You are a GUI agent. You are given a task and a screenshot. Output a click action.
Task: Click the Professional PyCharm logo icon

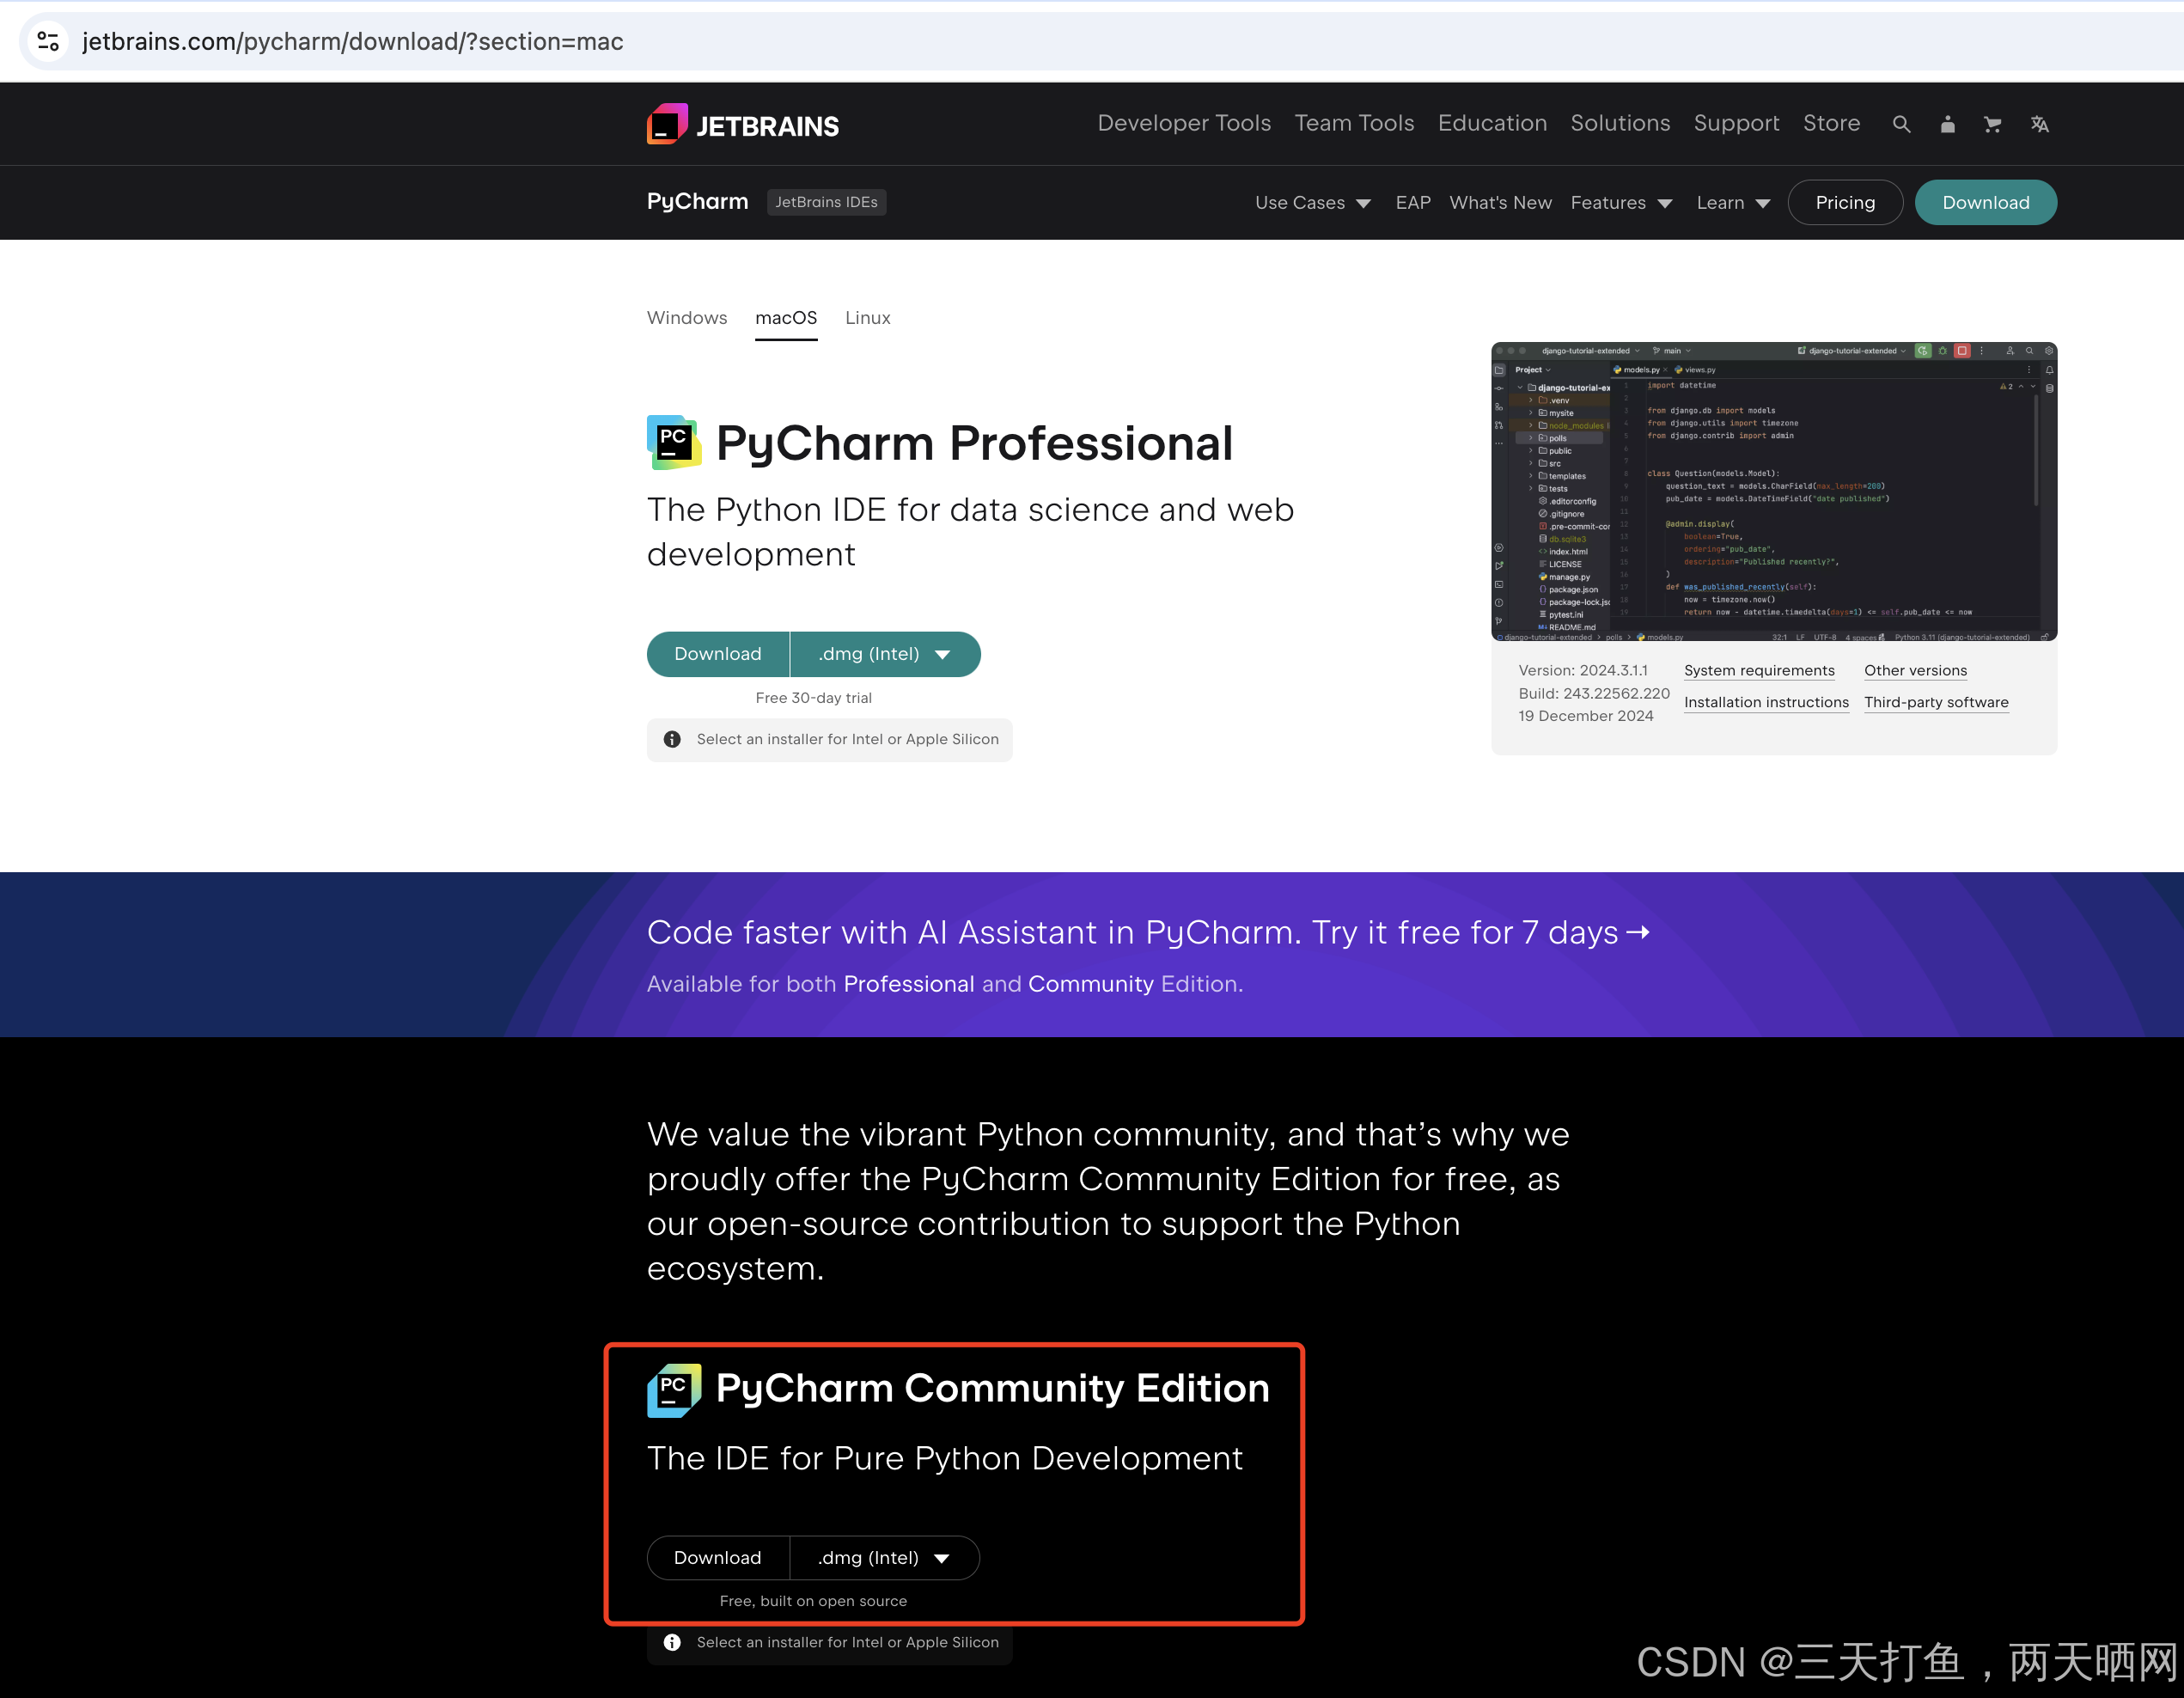point(675,445)
